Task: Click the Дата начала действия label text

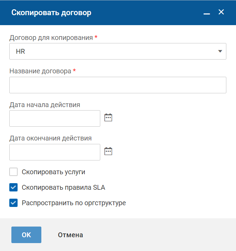Action: tap(45, 105)
